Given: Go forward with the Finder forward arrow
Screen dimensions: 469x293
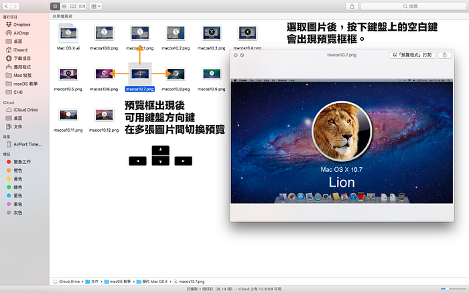Looking at the screenshot, I should click(x=15, y=6).
